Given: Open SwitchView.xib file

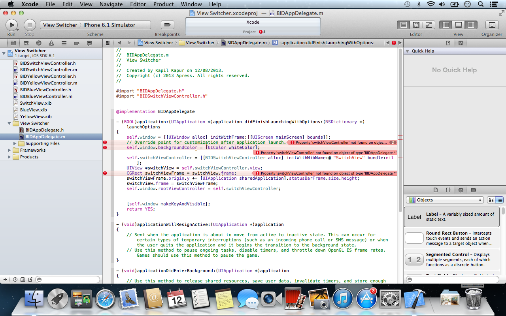Looking at the screenshot, I should (x=36, y=103).
